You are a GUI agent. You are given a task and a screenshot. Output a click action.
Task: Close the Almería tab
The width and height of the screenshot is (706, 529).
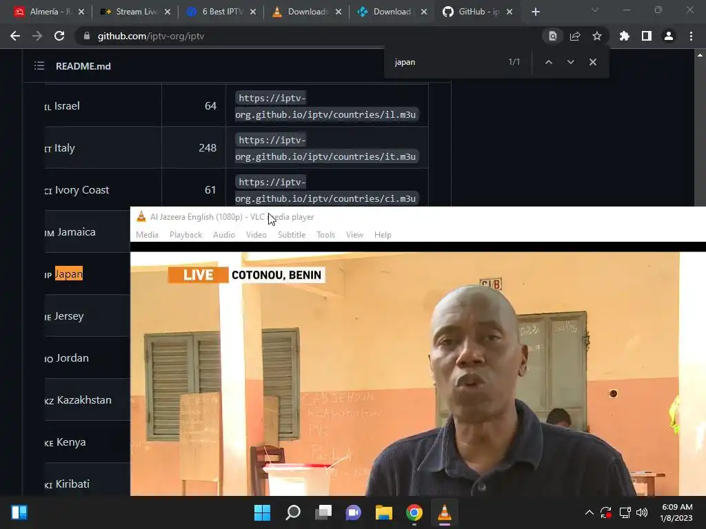[x=81, y=12]
